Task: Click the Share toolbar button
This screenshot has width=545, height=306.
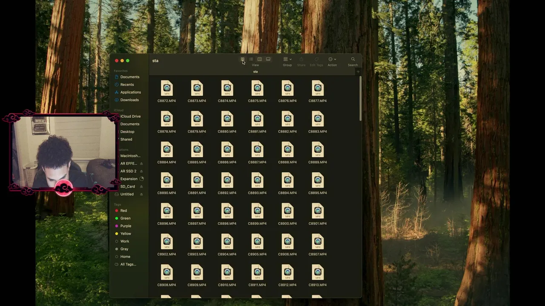Action: 301,59
